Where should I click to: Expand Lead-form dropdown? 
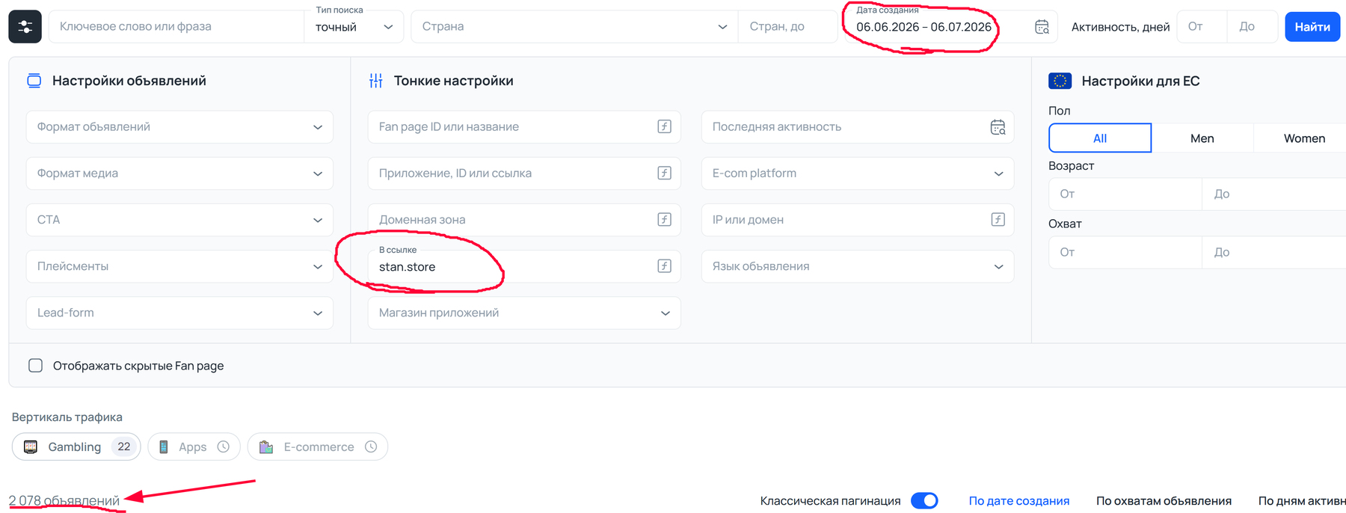[x=179, y=313]
